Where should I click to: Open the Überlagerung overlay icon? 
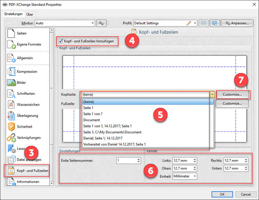(x=11, y=116)
